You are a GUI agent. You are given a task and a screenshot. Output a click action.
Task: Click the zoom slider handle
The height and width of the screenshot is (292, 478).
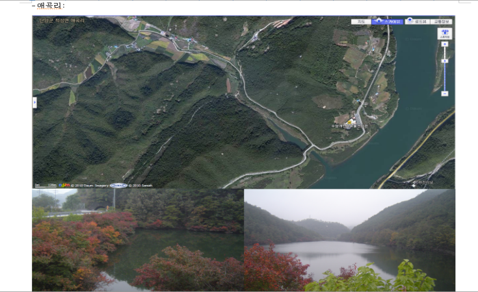[x=445, y=61]
